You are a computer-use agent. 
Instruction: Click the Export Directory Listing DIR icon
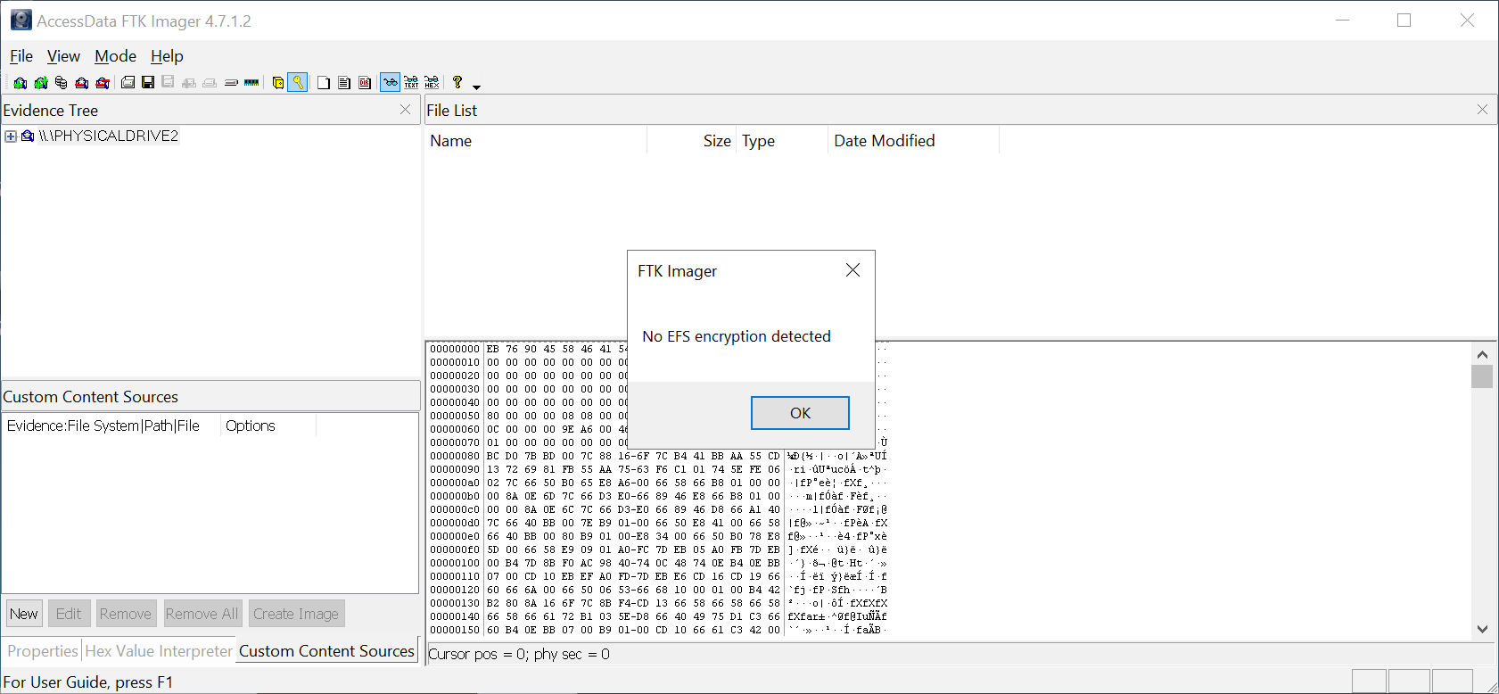click(x=365, y=83)
